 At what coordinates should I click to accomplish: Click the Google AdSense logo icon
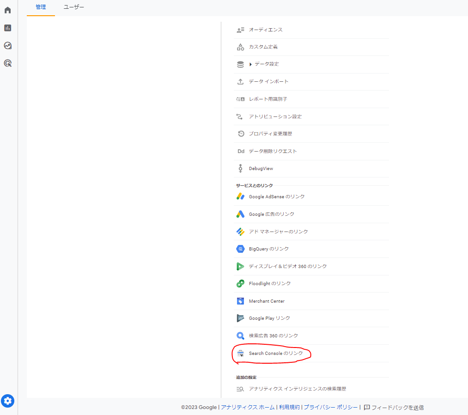point(240,196)
